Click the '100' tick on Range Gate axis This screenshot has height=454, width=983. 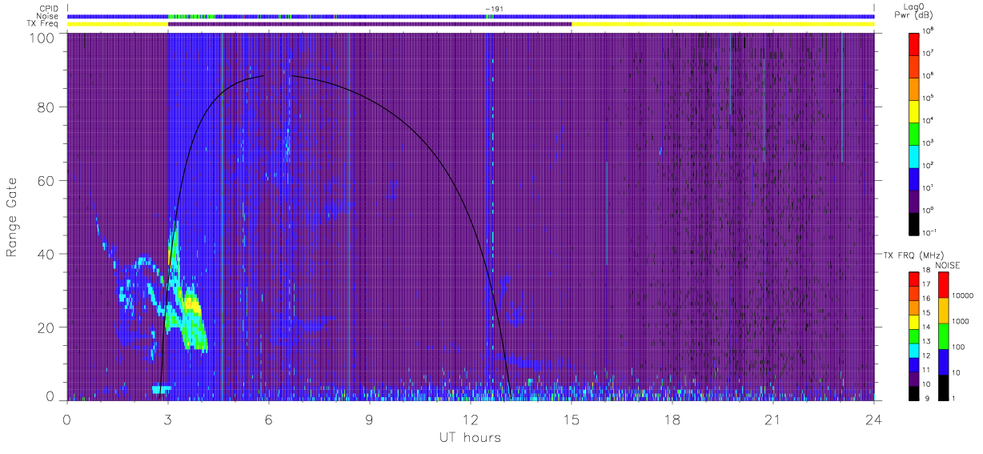(42, 38)
